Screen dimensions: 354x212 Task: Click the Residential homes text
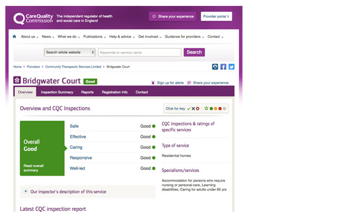(176, 155)
